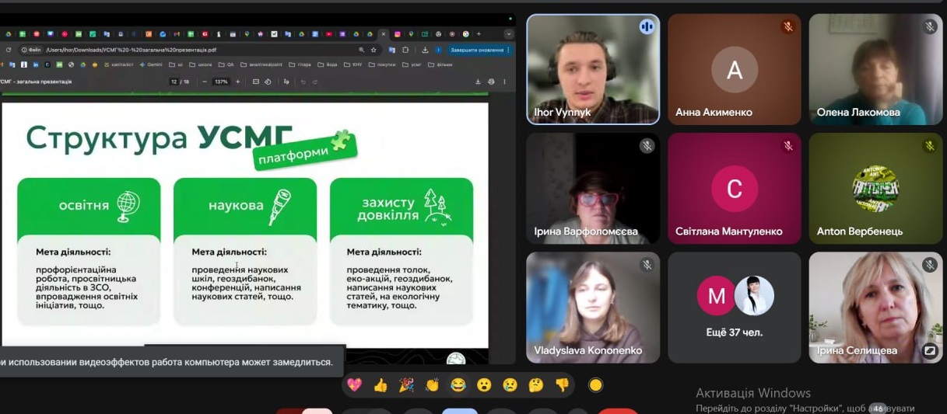Expand the 'Ещё 37 чел.' participants tile
Screen dimensions: 947x414
(734, 307)
